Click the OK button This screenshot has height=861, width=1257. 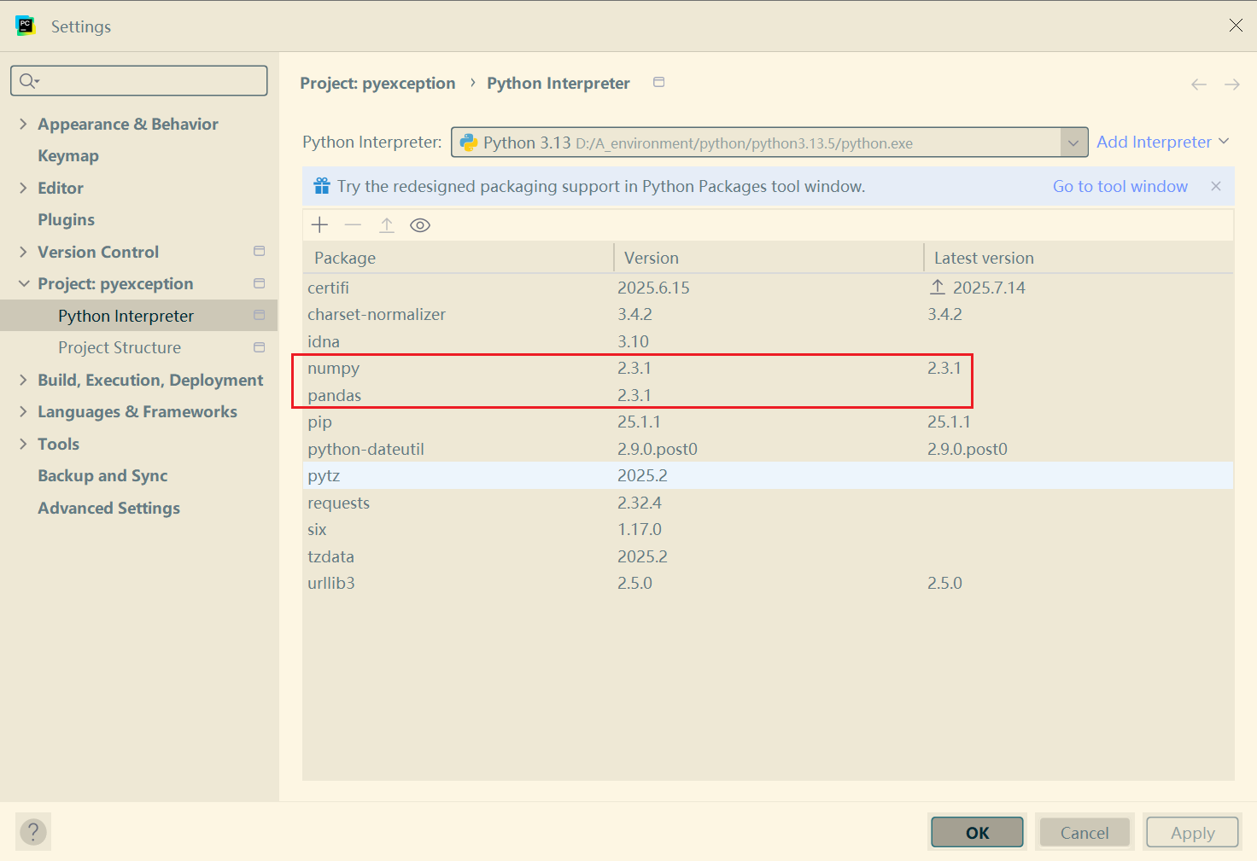977,832
